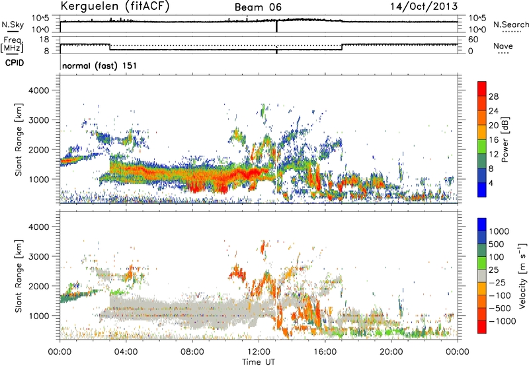This screenshot has width=529, height=366.
Task: Click the '28' tick on Power colorbar
Action: [x=493, y=96]
